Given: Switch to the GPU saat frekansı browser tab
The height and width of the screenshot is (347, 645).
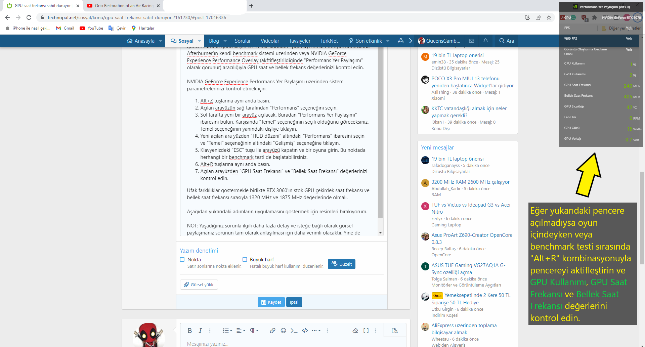Looking at the screenshot, I should pyautogui.click(x=43, y=6).
